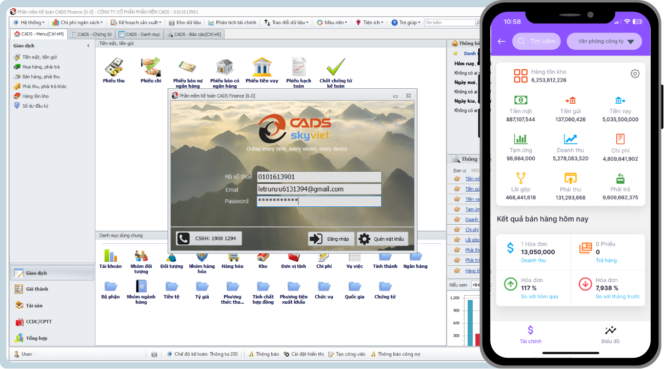Image resolution: width=664 pixels, height=369 pixels.
Task: Select Tổng hợp section in sidebar
Action: click(x=52, y=338)
